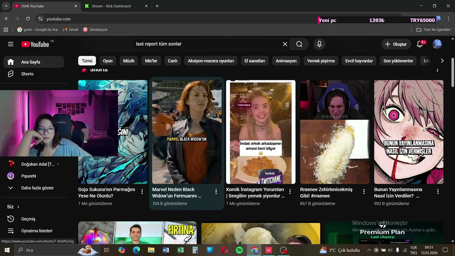
Task: Open Rraenee Zehirlenecekmiş Gibi title
Action: tap(326, 193)
